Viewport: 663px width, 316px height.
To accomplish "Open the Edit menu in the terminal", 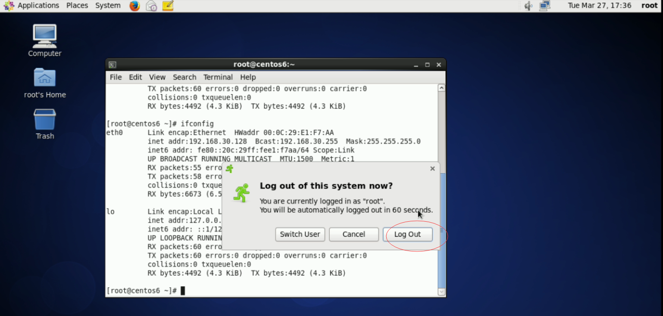I will pos(135,77).
